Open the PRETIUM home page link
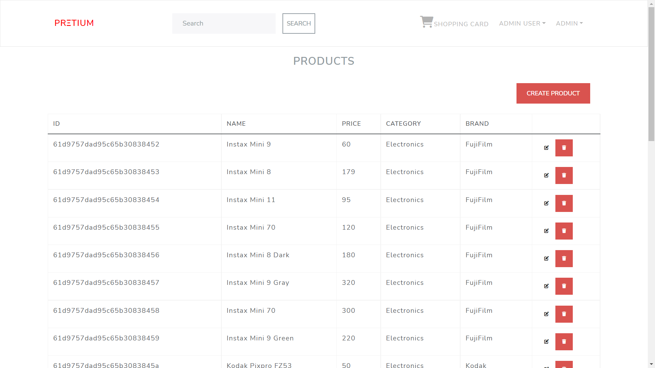655x368 pixels. point(74,23)
